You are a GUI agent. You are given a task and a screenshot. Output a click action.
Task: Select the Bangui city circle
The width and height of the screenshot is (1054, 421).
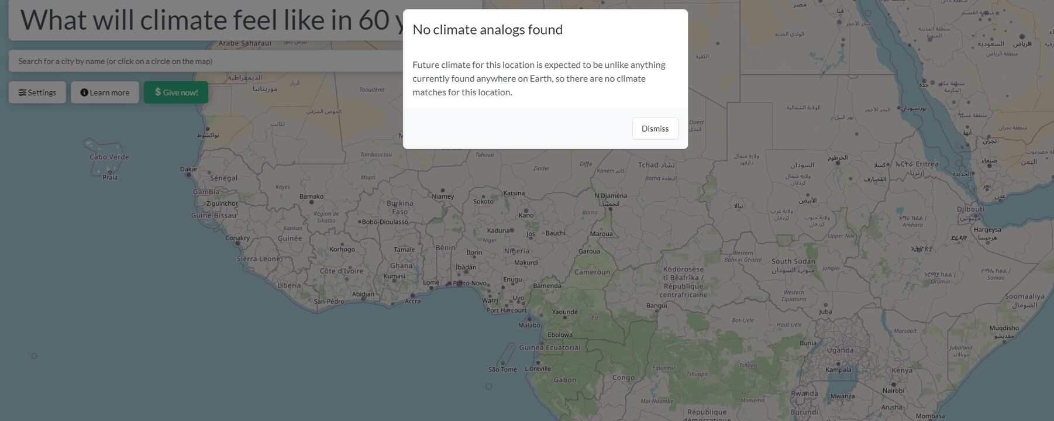[657, 311]
